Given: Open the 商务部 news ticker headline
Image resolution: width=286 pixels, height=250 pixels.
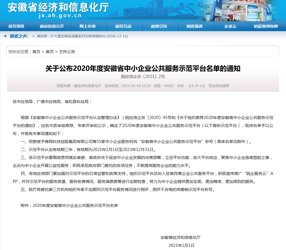Looking at the screenshot, I should [82, 36].
